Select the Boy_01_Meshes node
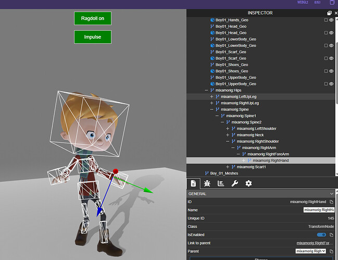 [x=224, y=174]
